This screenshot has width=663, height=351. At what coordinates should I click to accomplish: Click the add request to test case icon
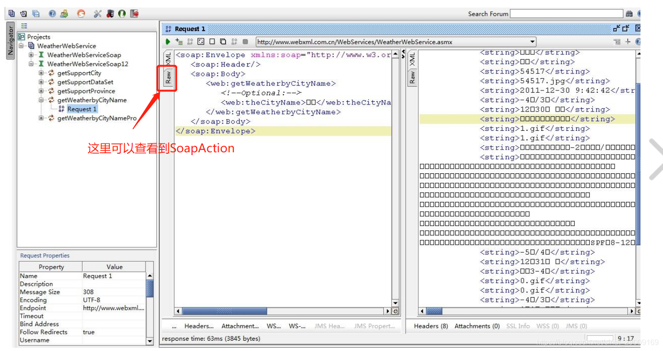point(179,41)
